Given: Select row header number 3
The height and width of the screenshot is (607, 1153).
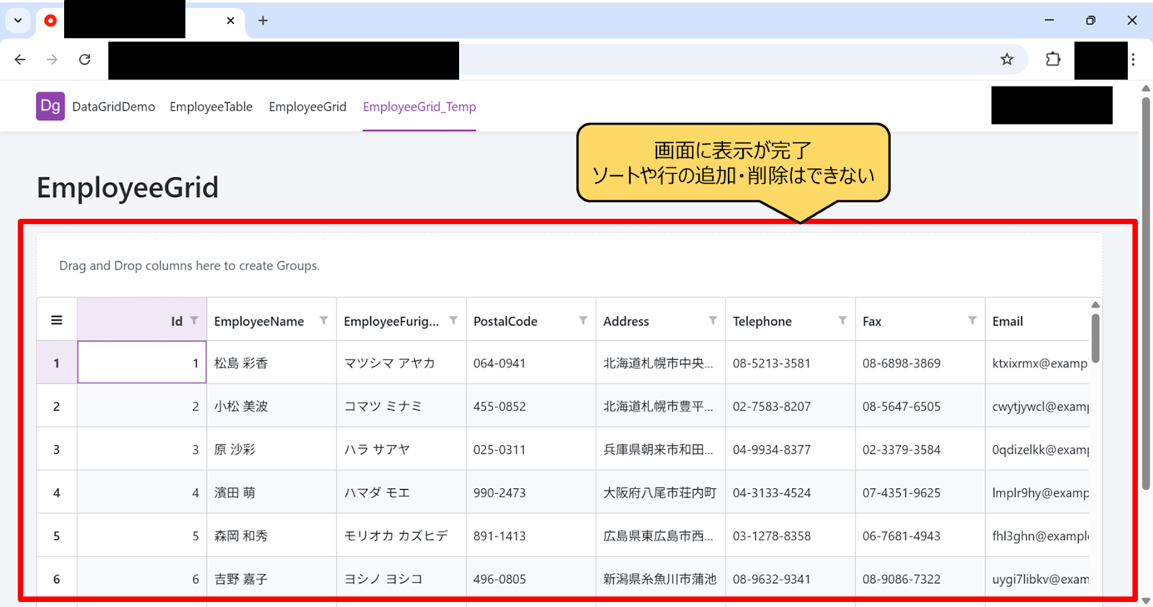Looking at the screenshot, I should (x=56, y=449).
